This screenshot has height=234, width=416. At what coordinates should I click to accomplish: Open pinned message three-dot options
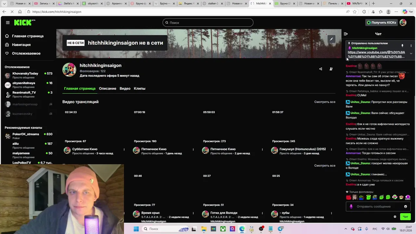[411, 45]
